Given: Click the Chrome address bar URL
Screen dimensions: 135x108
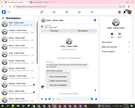Looking at the screenshot, I should tap(31, 7).
